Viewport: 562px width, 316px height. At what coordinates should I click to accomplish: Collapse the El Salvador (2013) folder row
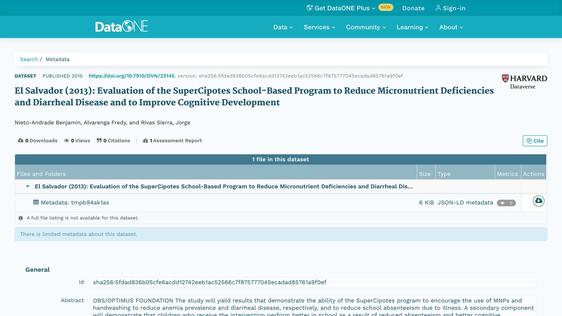(28, 187)
